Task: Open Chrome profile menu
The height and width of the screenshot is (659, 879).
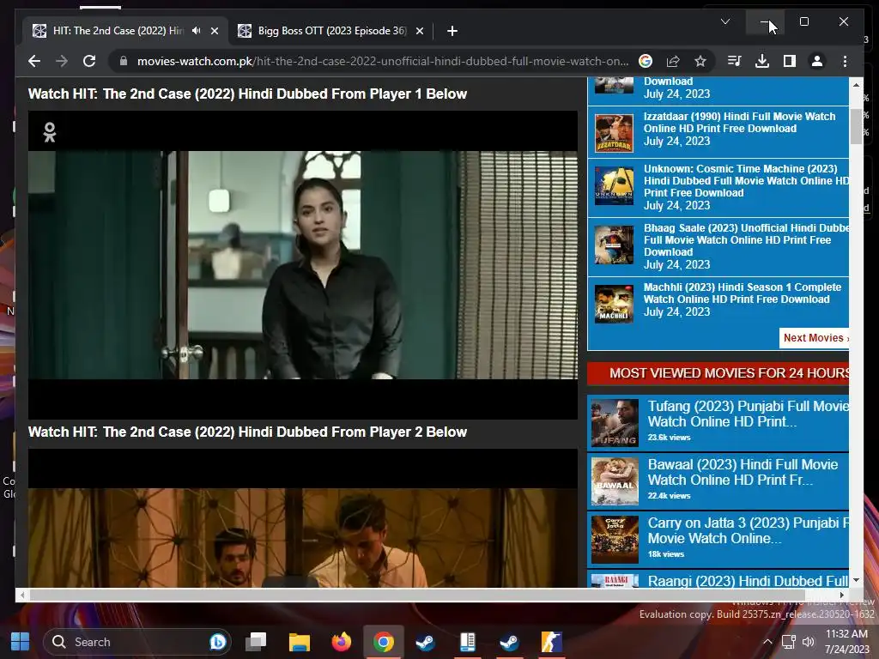Action: 817,61
